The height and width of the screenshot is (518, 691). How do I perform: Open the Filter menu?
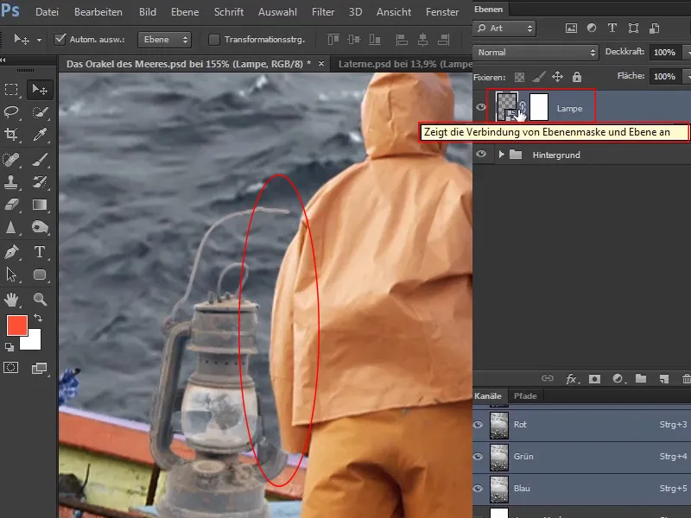tap(323, 12)
